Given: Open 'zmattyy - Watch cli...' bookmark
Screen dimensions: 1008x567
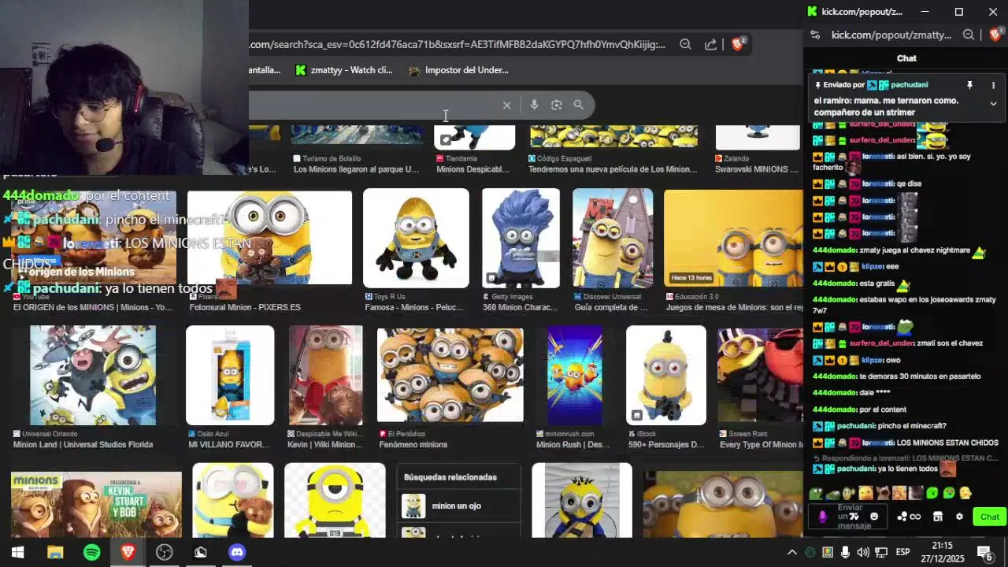Looking at the screenshot, I should click(x=343, y=70).
